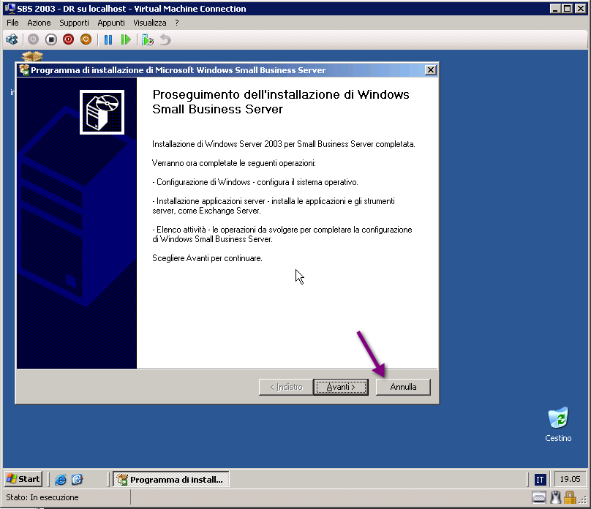This screenshot has width=591, height=509.
Task: Pause the virtual machine
Action: 108,39
